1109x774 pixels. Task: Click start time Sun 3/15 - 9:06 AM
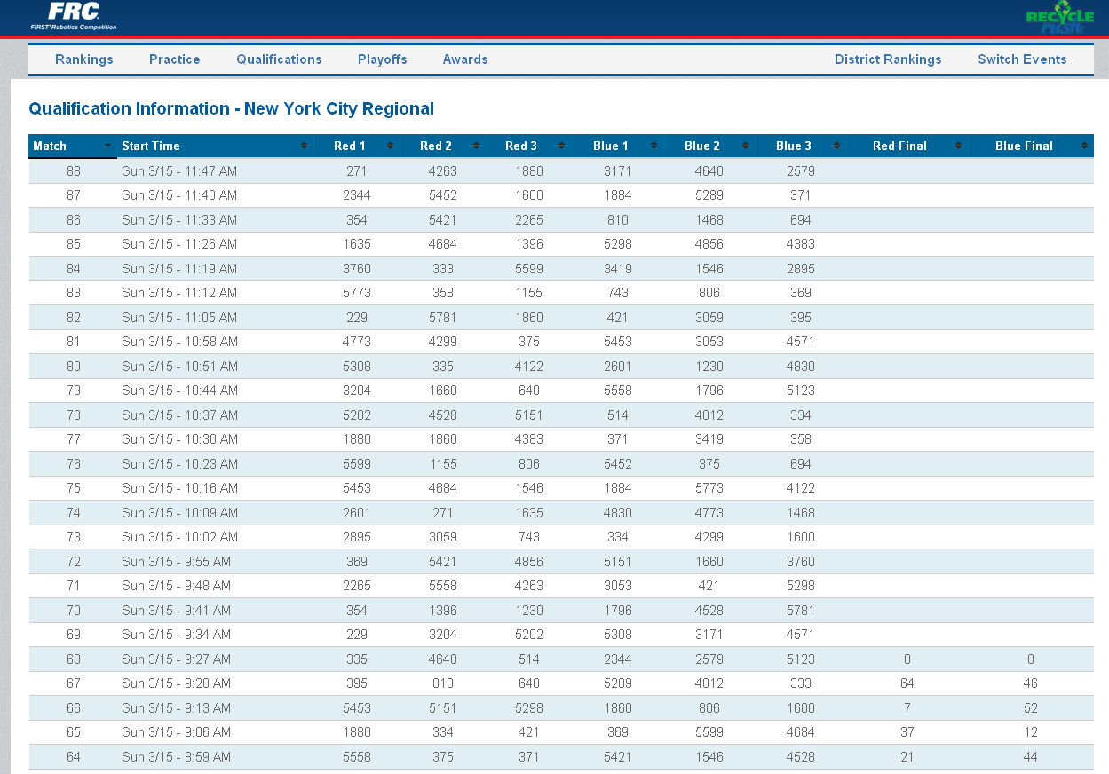click(176, 732)
